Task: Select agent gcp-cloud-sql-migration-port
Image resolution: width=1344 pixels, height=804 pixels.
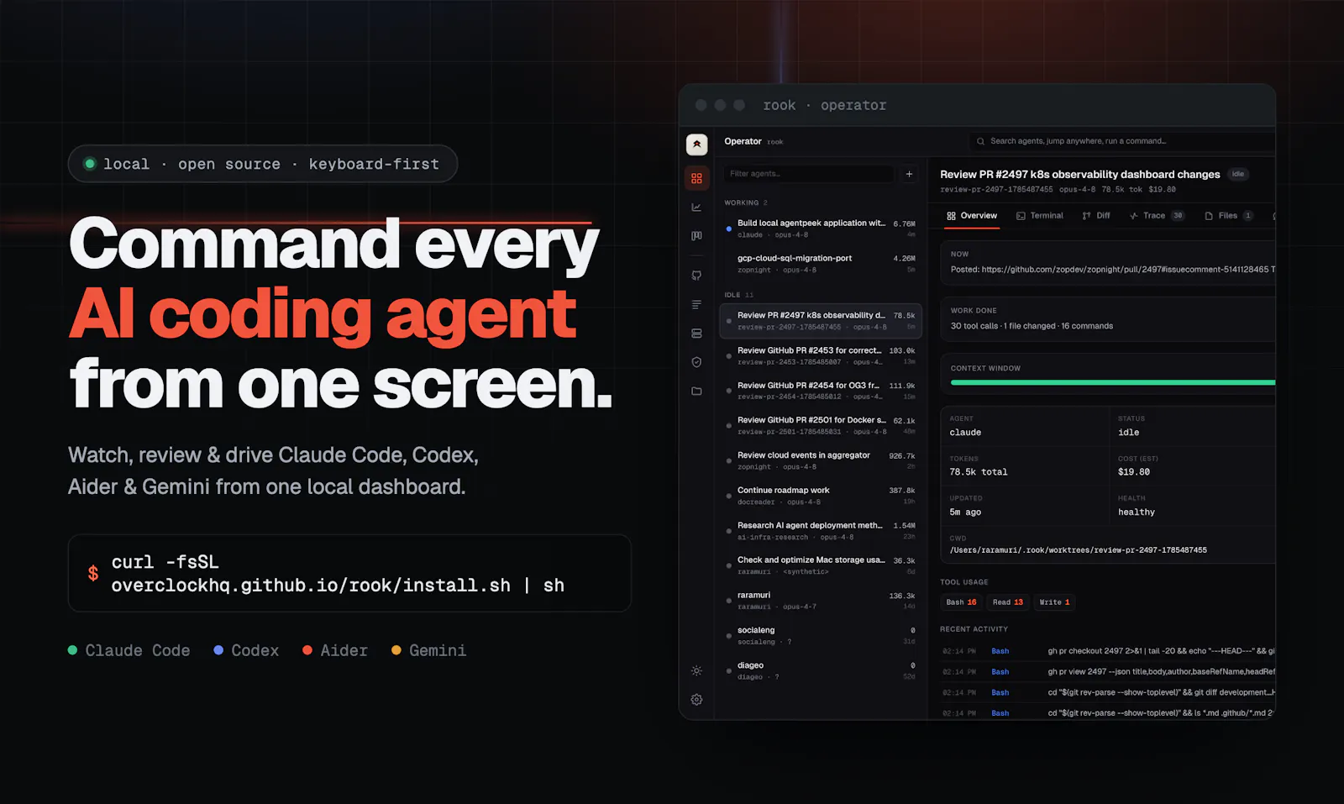Action: pos(821,264)
